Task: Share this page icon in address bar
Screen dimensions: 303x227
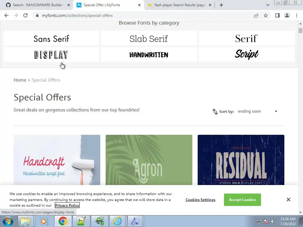Action: click(x=256, y=15)
